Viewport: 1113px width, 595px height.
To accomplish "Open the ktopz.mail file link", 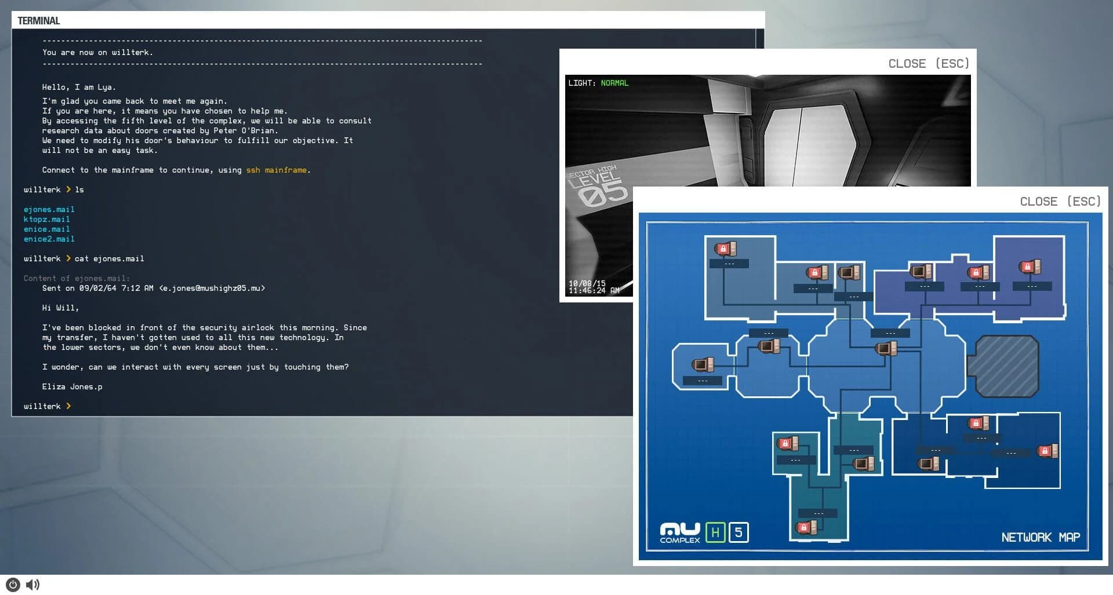I will pyautogui.click(x=46, y=219).
